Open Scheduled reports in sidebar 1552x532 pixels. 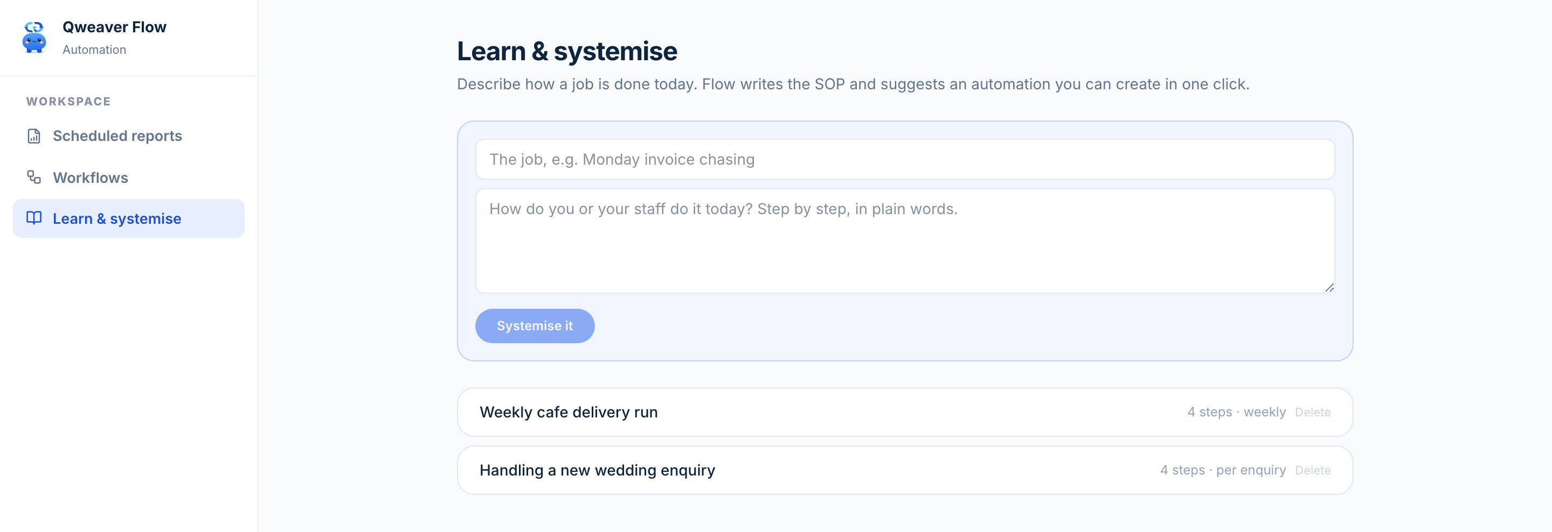click(128, 136)
